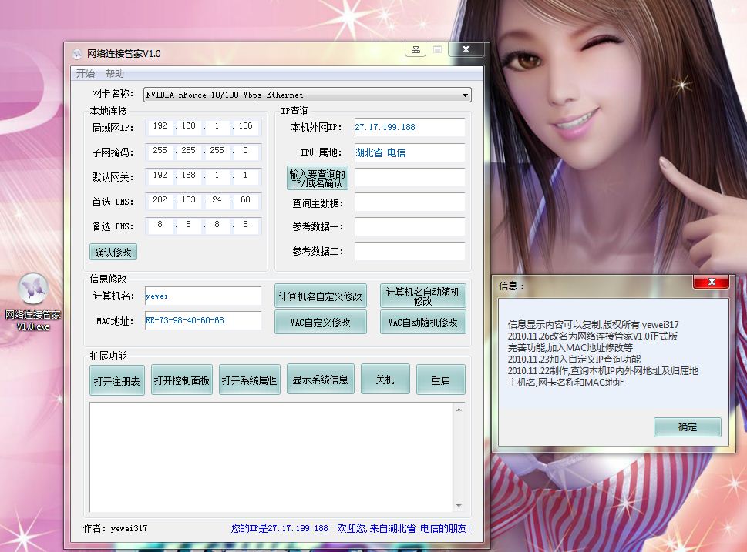Click 打开系统属性 button

(249, 380)
